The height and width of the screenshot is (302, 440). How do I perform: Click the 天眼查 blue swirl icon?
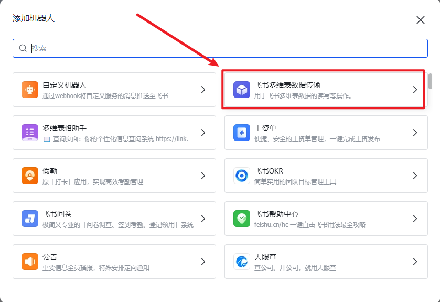(x=242, y=262)
